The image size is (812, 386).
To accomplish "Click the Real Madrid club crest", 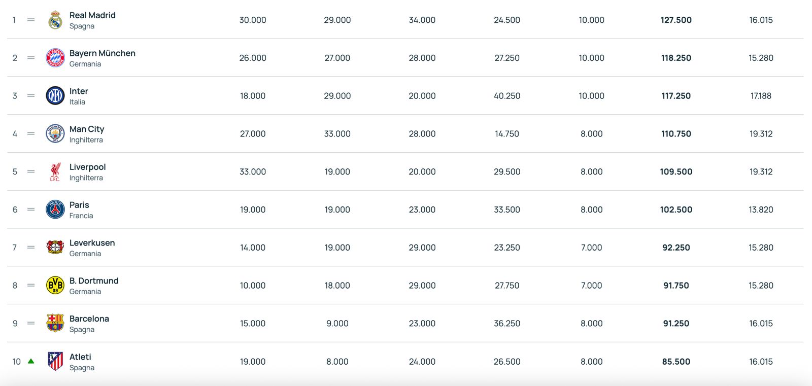I will click(55, 20).
